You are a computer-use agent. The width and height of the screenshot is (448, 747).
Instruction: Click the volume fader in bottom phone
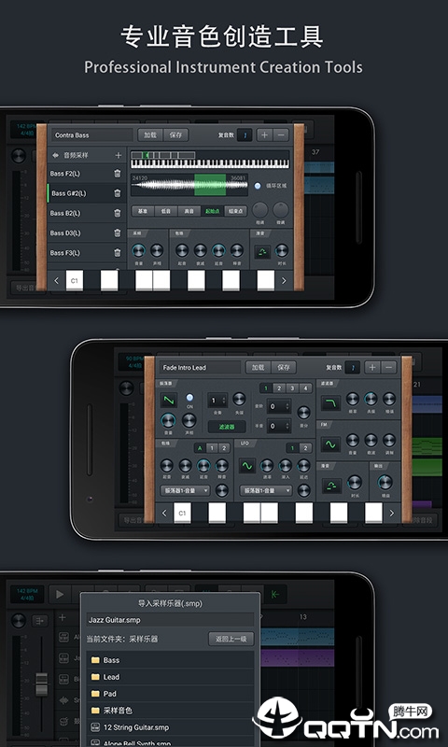click(41, 684)
